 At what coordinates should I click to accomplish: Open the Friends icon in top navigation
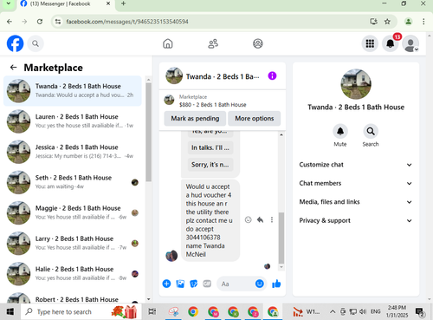pyautogui.click(x=213, y=43)
